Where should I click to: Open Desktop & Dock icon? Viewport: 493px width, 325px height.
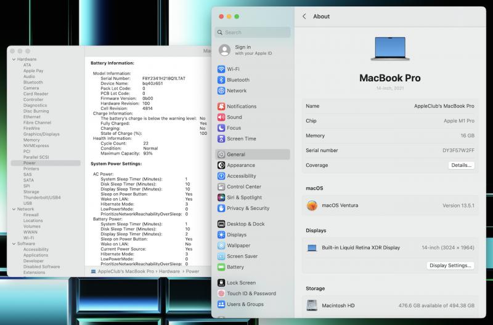click(221, 224)
